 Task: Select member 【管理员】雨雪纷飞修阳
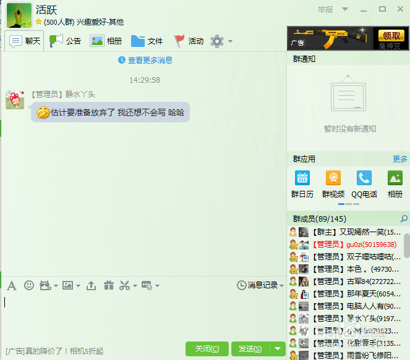pyautogui.click(x=346, y=355)
